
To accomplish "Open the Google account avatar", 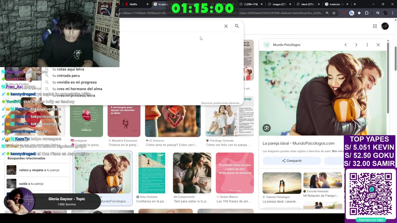I will (x=385, y=26).
